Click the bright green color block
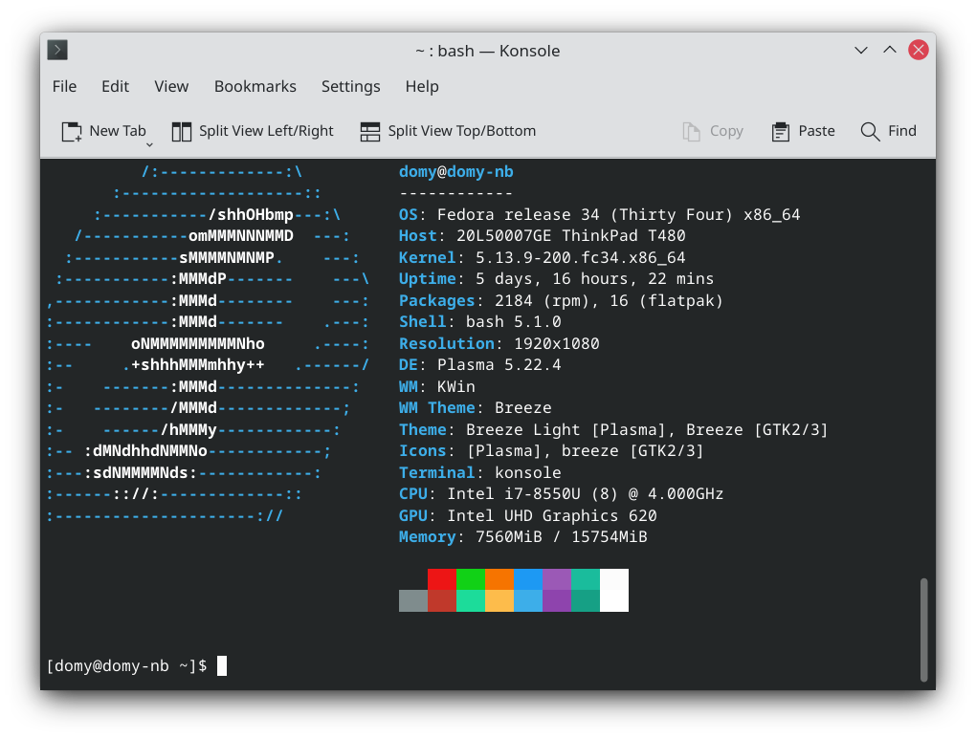 (471, 579)
